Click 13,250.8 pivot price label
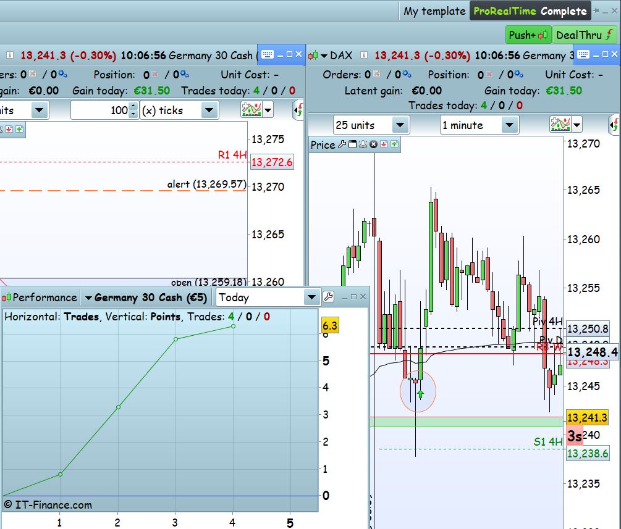 588,329
